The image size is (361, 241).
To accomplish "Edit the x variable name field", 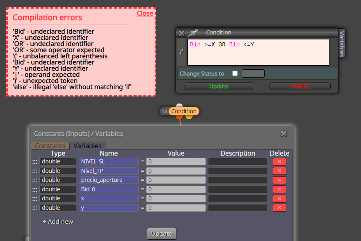I will click(109, 198).
